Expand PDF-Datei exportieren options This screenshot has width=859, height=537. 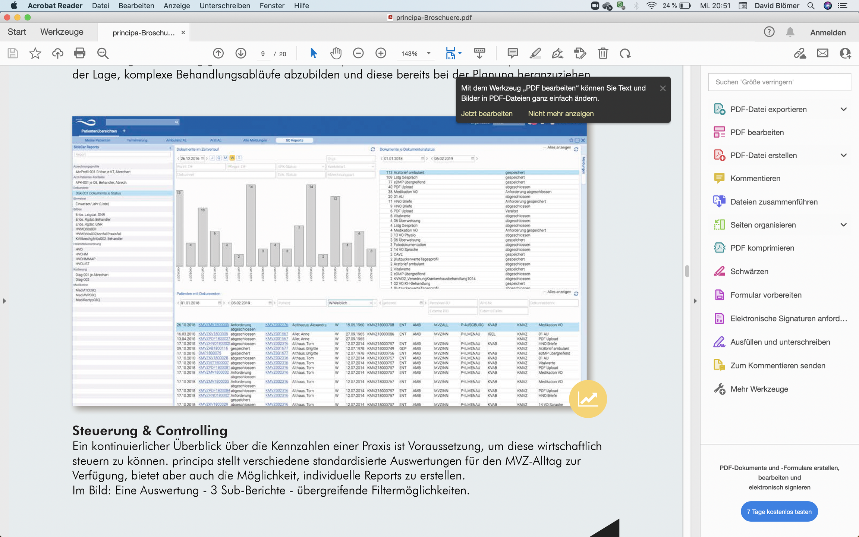pyautogui.click(x=843, y=109)
